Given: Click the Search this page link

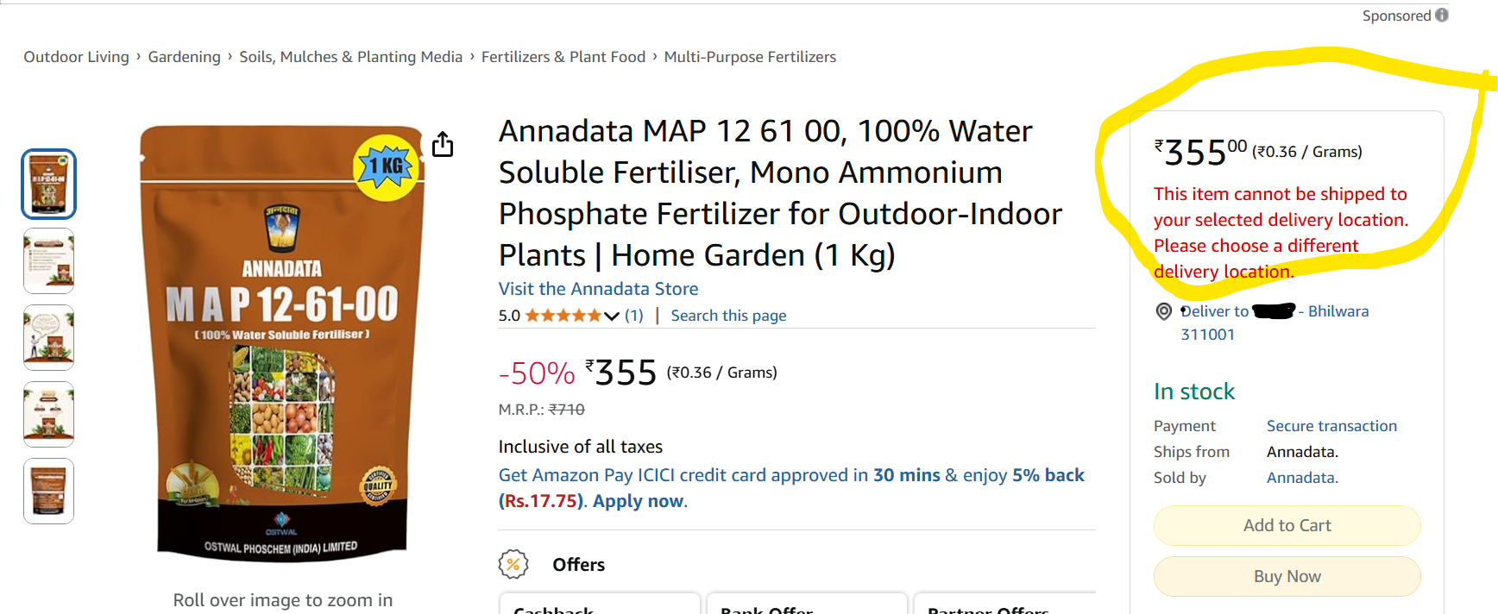Looking at the screenshot, I should tap(728, 316).
